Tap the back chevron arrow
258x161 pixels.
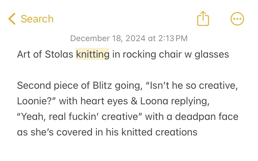12,19
